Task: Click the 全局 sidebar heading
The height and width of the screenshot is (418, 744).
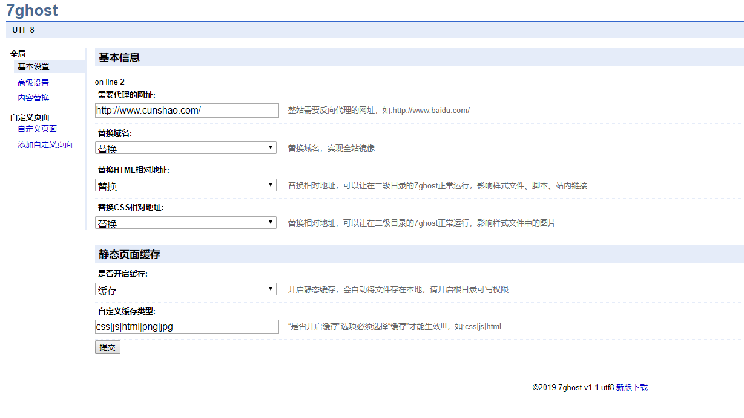Action: [18, 54]
